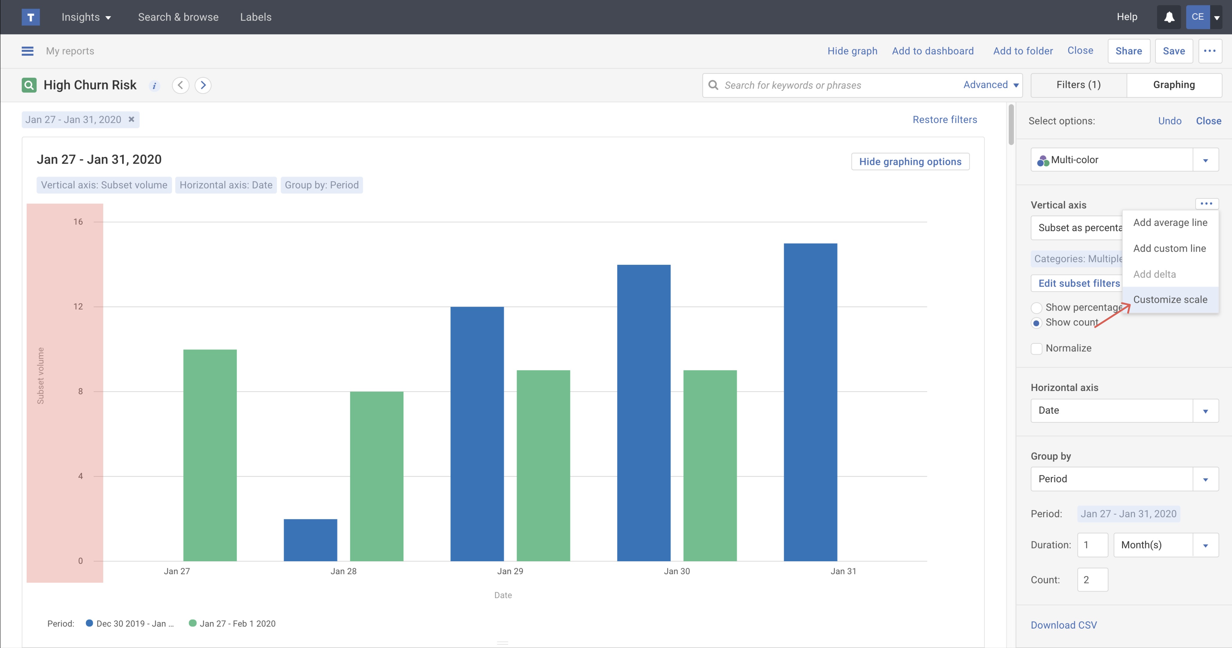Click the T logo in the top bar
Viewport: 1232px width, 648px height.
31,17
